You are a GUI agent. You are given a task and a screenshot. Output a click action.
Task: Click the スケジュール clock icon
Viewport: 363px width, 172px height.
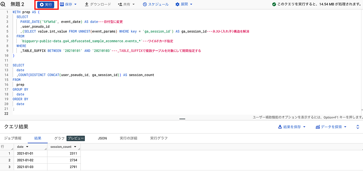click(145, 5)
